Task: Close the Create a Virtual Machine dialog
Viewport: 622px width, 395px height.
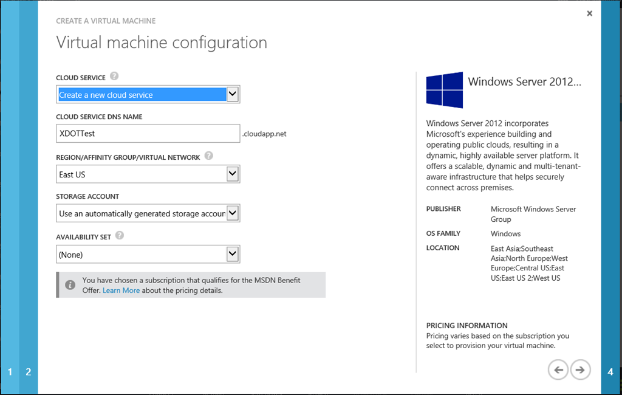Action: [589, 13]
